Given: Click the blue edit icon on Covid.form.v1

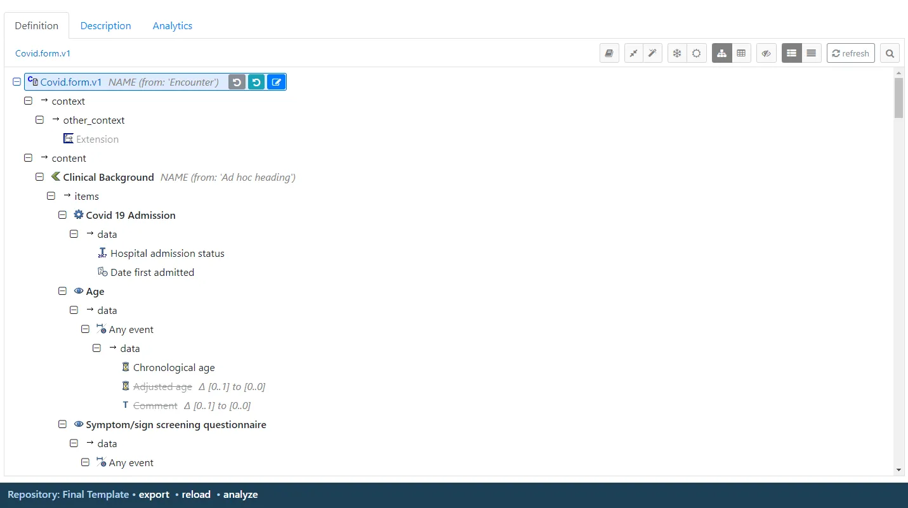Looking at the screenshot, I should coord(276,82).
